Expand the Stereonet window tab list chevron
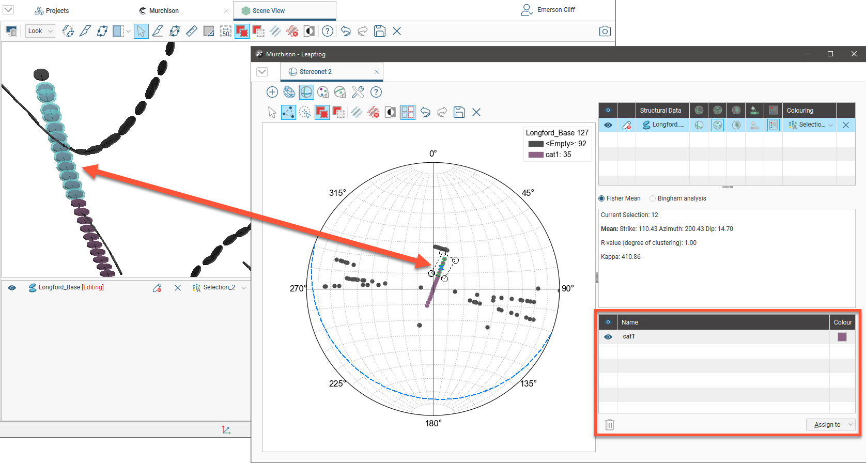 262,71
